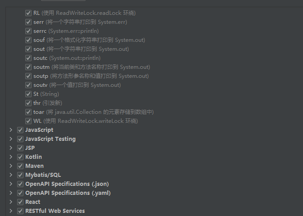This screenshot has width=303, height=216.
Task: Uncheck the RL ReadWriteLock.readLock checkbox
Action: click(x=28, y=13)
